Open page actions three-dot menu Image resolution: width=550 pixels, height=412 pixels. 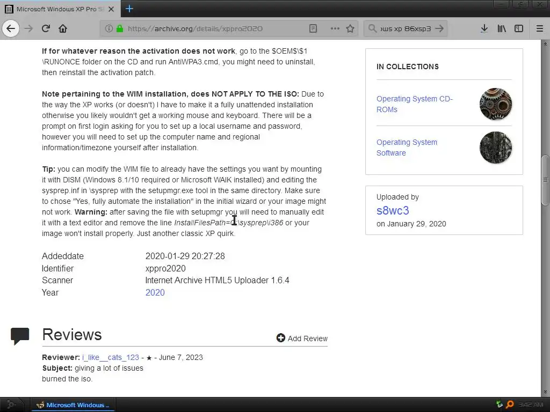point(335,28)
